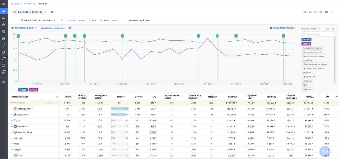
Task: Open report settings gear next to report name
Action: pyautogui.click(x=52, y=12)
